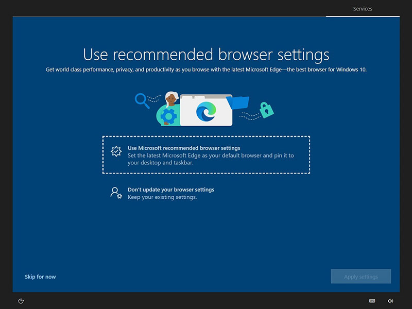Click the Apply settings button

coord(361,277)
